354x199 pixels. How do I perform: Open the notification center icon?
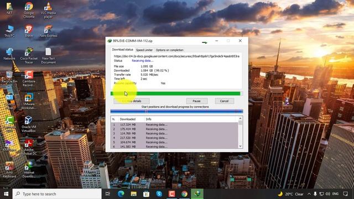pos(345,194)
